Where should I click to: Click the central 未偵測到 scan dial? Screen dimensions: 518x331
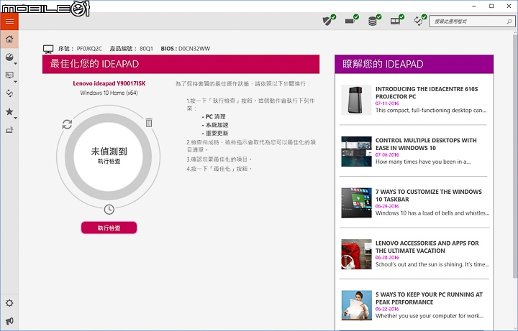point(109,157)
